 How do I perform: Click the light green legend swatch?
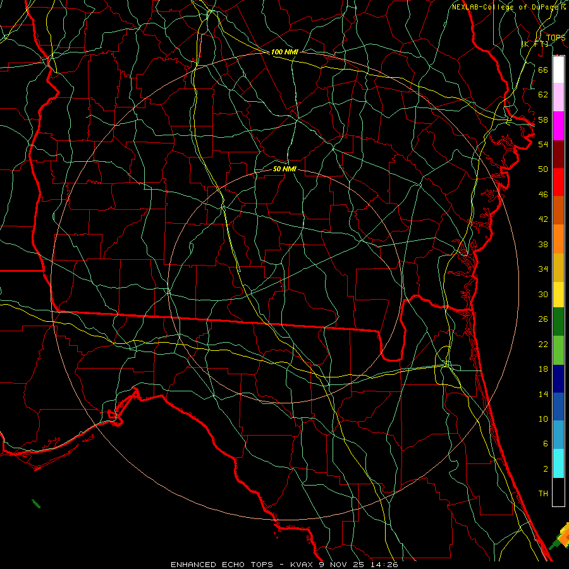pos(558,350)
